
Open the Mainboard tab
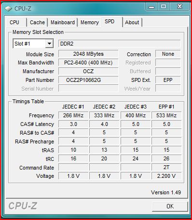click(x=63, y=22)
